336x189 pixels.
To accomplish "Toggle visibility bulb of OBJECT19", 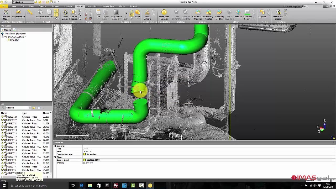I will pyautogui.click(x=2, y=130).
